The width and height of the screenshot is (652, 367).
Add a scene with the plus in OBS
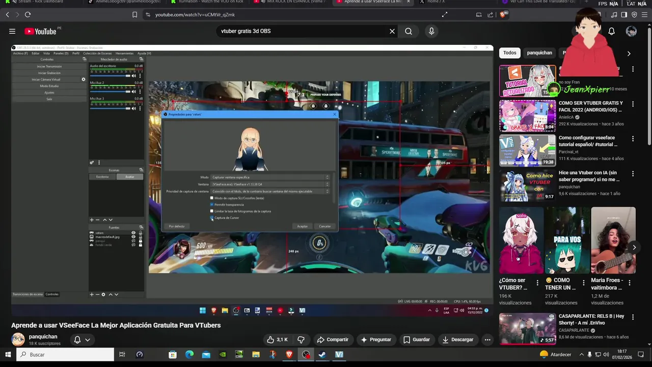[x=92, y=220]
